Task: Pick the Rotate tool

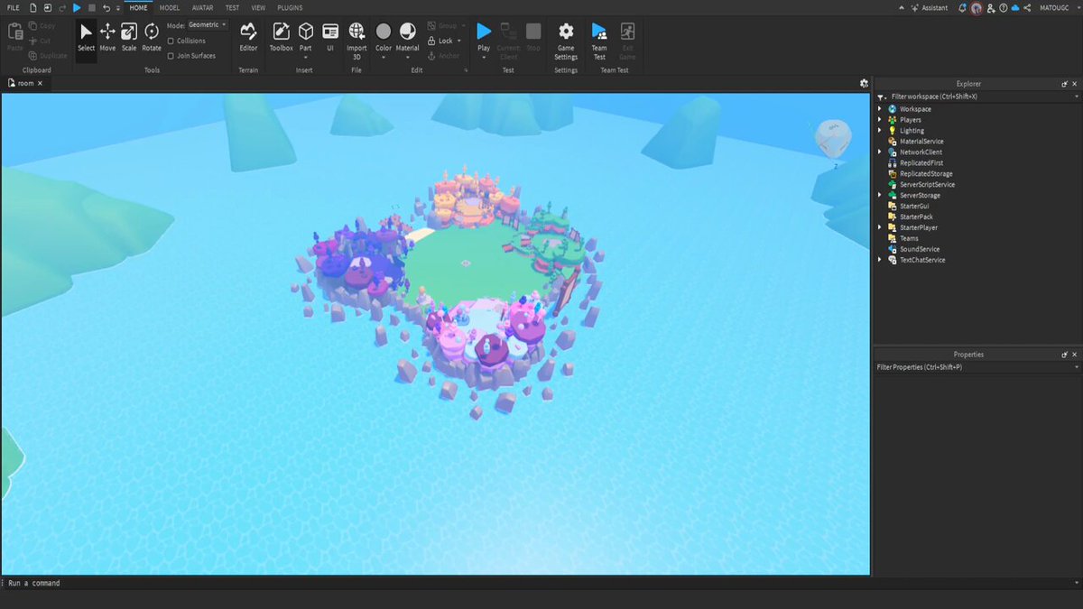Action: pyautogui.click(x=152, y=37)
